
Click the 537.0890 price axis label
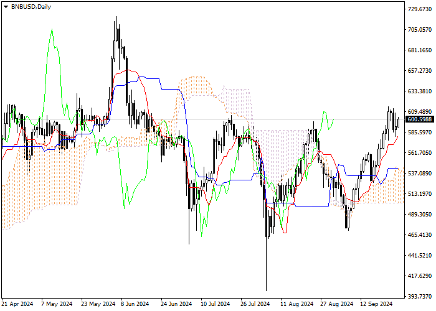click(x=420, y=174)
